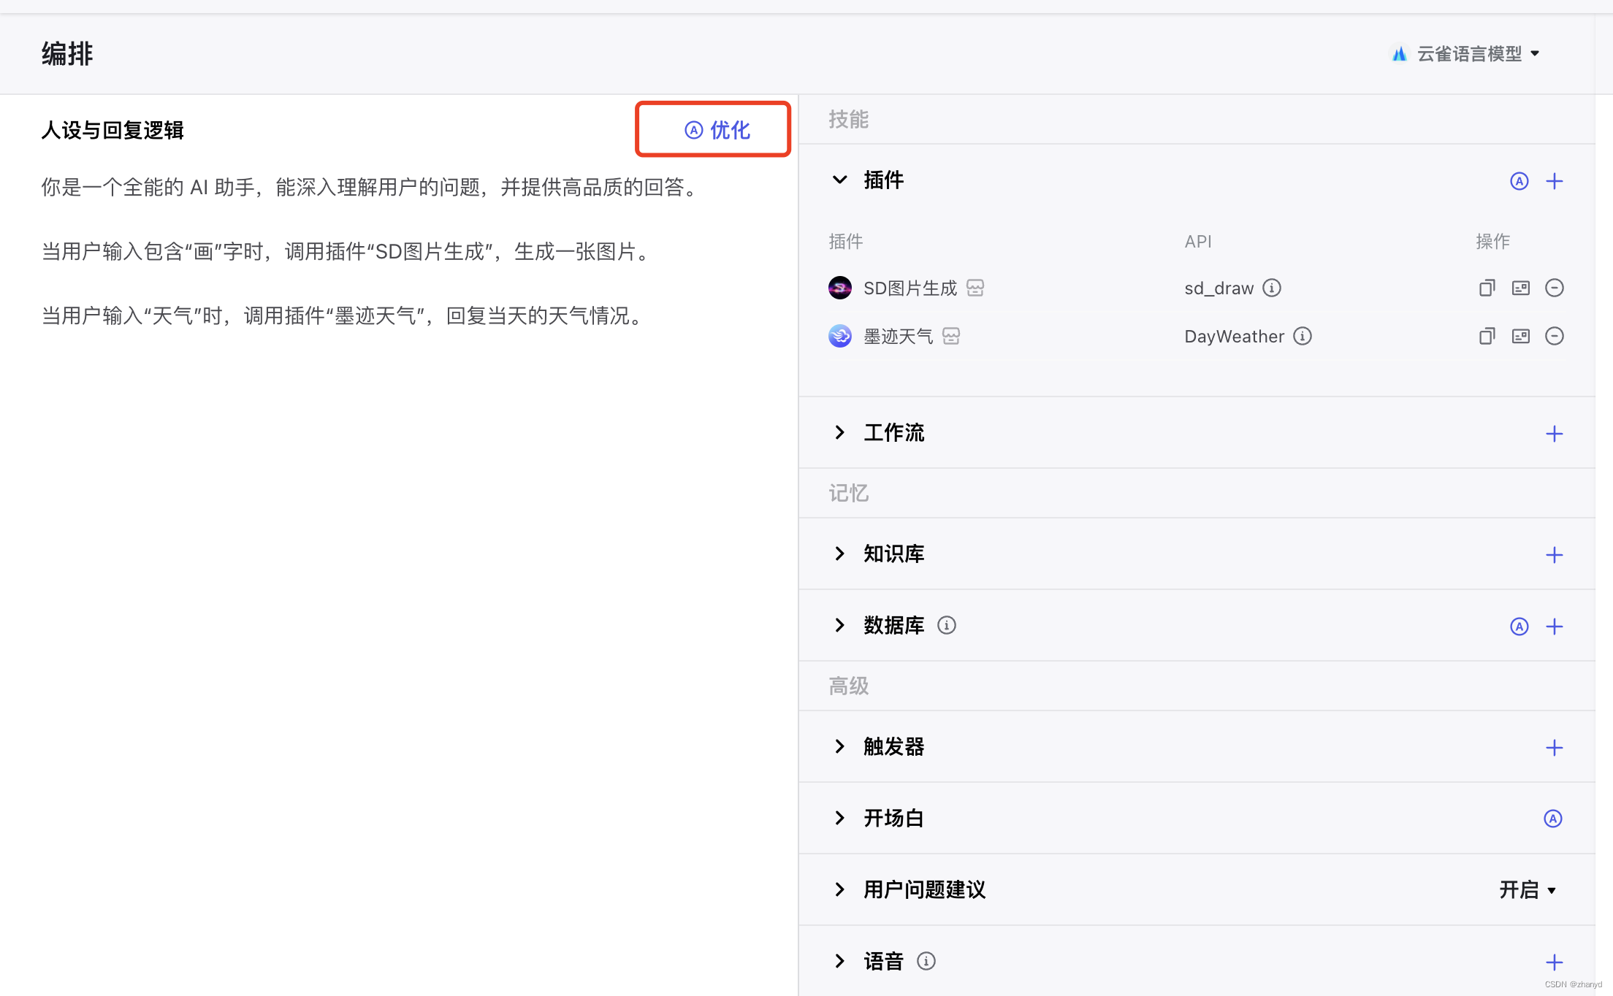The height and width of the screenshot is (996, 1613).
Task: Click the SD图片生成 plugin logo
Action: coord(840,288)
